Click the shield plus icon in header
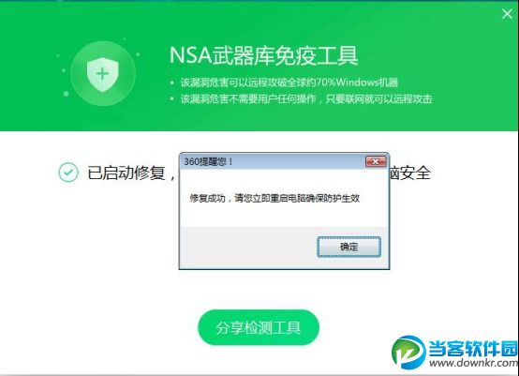This screenshot has height=376, width=519. 103,74
